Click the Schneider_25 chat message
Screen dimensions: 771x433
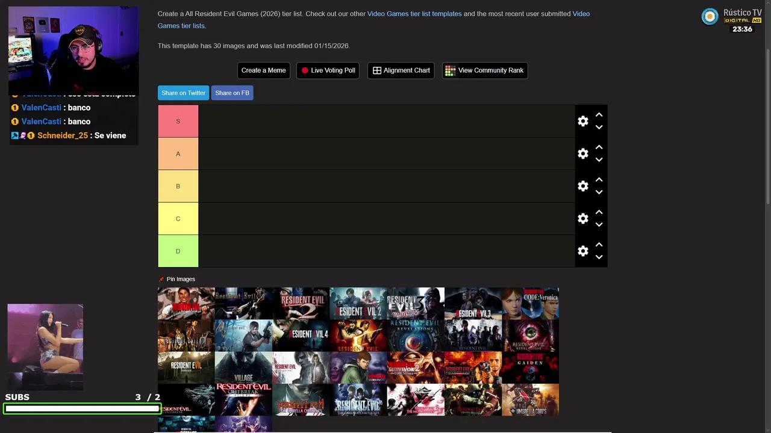tap(69, 136)
